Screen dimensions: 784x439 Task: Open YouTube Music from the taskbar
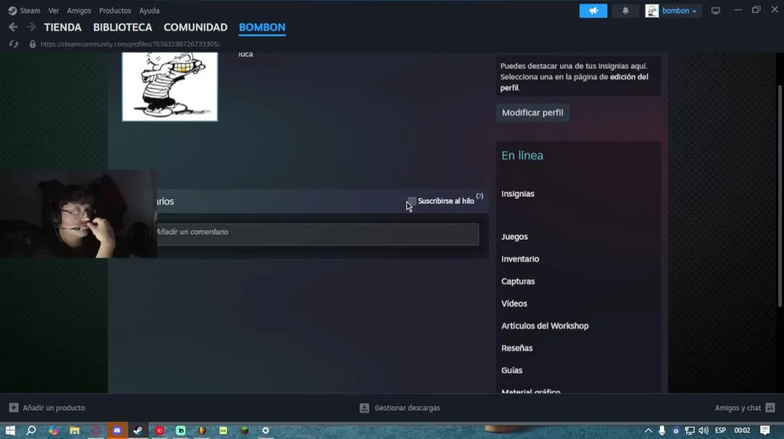point(159,430)
